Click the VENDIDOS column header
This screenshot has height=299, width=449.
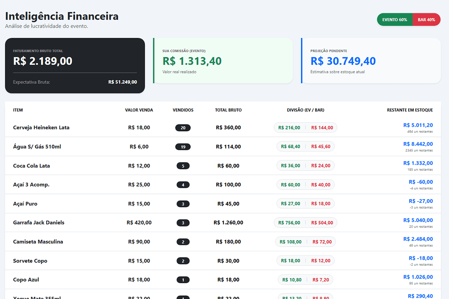click(x=183, y=110)
